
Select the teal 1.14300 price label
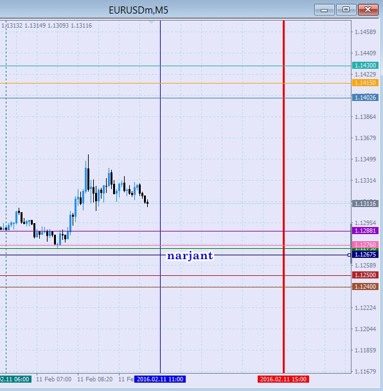click(365, 66)
